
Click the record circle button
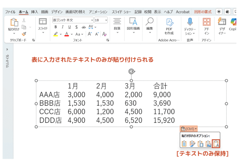[x=219, y=12]
